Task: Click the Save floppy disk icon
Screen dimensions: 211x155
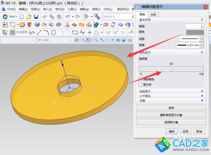Action: pyautogui.click(x=36, y=17)
